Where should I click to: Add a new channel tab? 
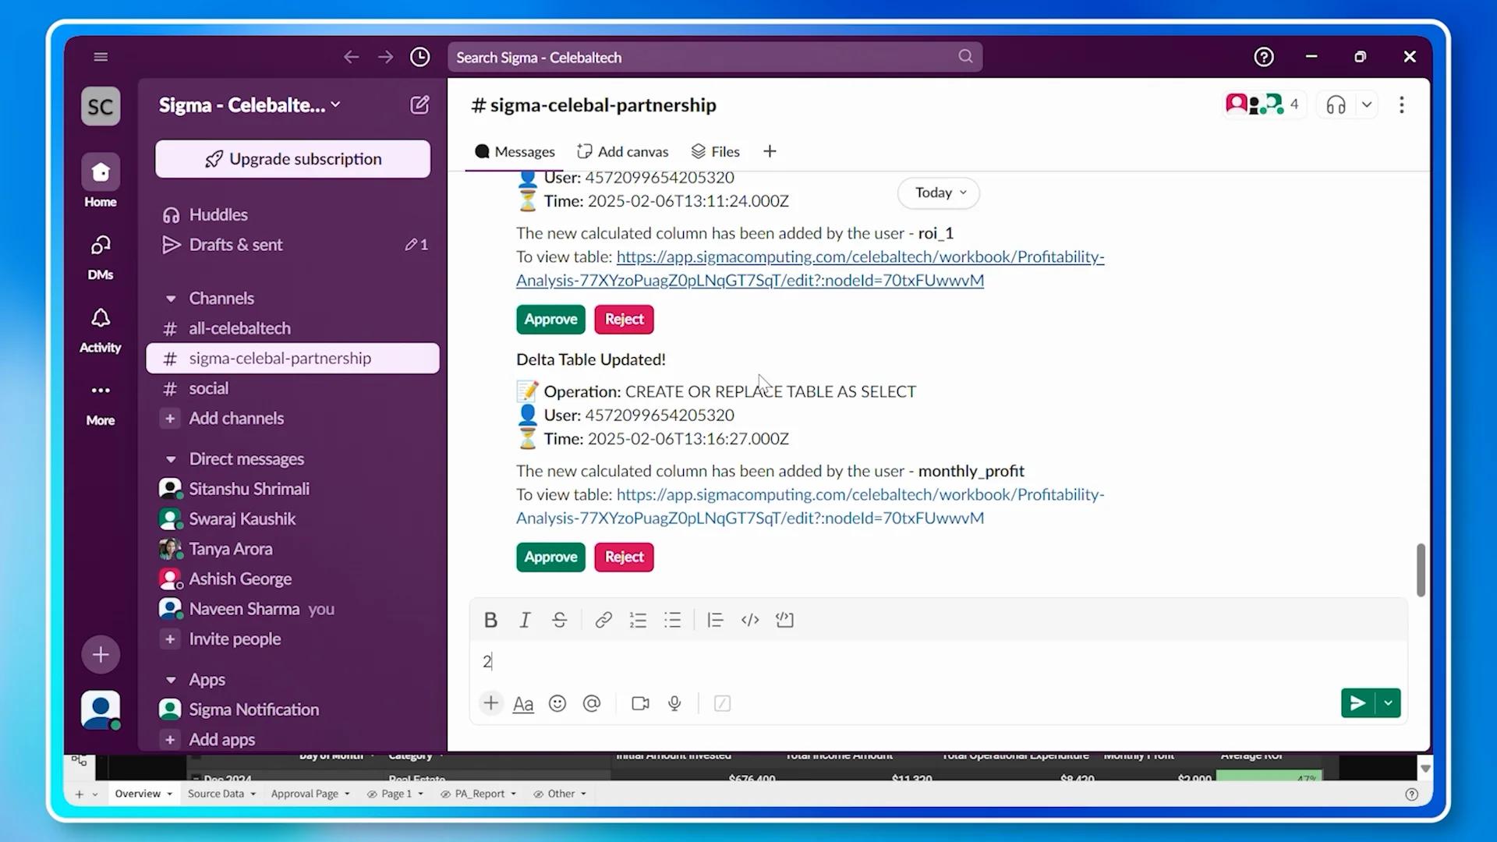click(x=770, y=152)
